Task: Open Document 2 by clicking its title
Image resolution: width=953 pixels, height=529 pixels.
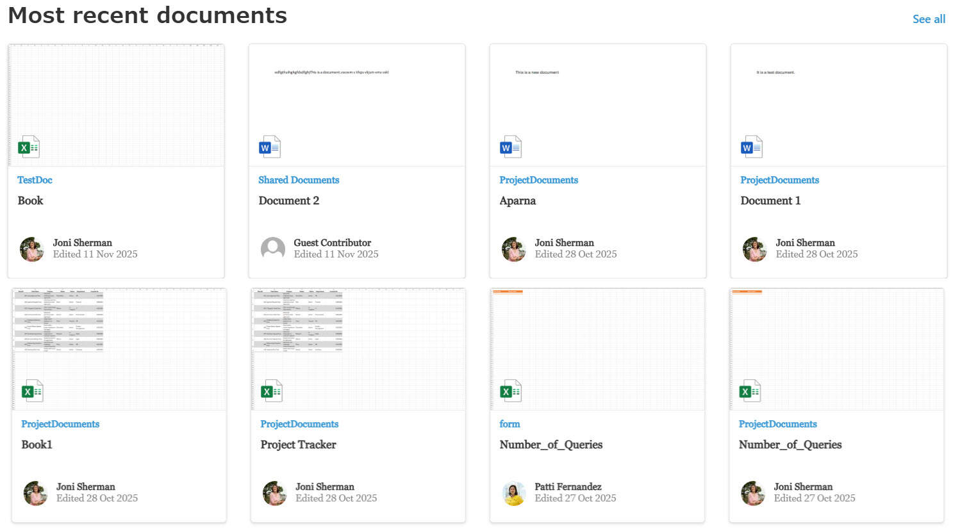Action: [x=289, y=200]
